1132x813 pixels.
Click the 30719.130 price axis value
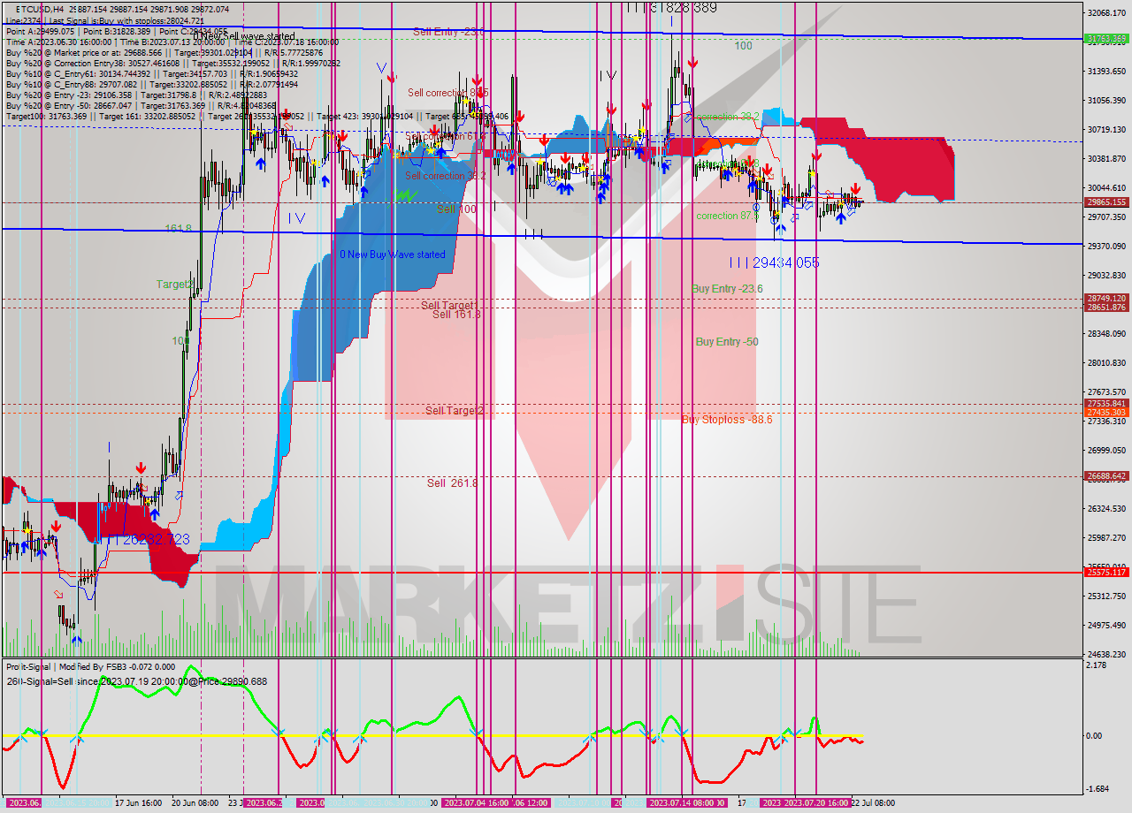[1107, 129]
